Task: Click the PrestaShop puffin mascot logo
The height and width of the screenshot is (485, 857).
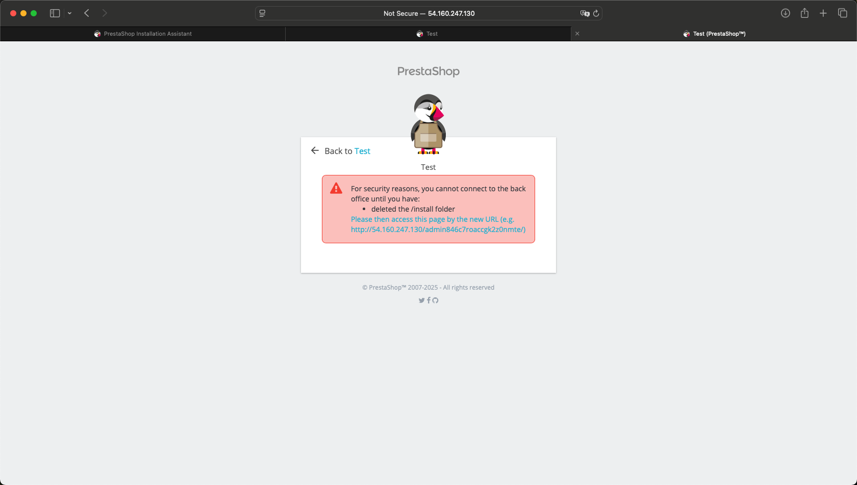Action: coord(428,124)
